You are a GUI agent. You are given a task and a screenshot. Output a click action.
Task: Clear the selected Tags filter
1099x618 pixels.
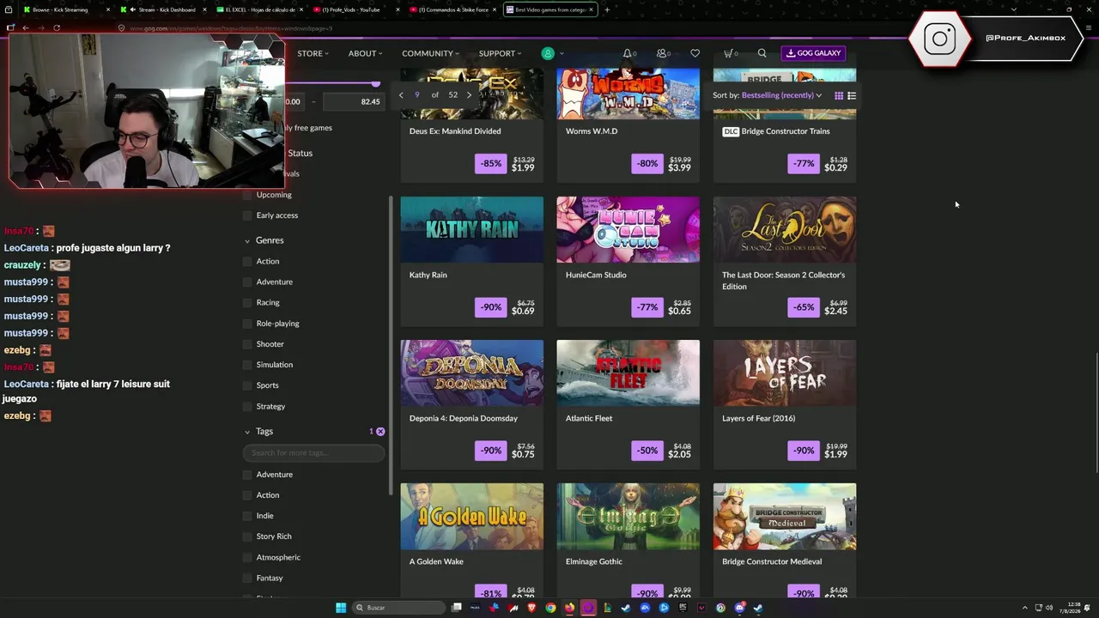[x=380, y=431]
